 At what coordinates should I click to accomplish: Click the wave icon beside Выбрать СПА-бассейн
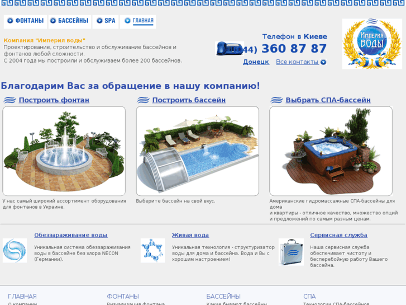tap(276, 100)
